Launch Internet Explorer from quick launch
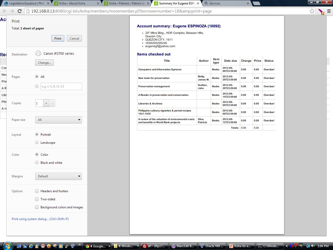The height and width of the screenshot is (250, 333). pos(31,246)
